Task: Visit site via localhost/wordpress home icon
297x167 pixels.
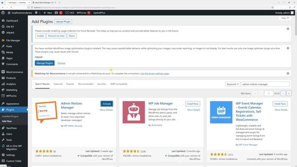Action: coord(19,13)
